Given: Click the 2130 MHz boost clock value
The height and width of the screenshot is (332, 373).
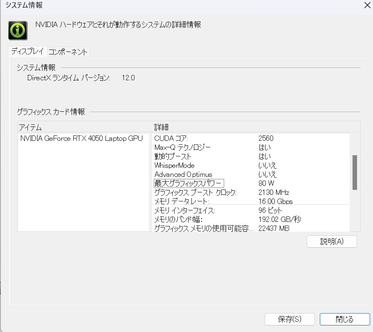Looking at the screenshot, I should pos(274,192).
